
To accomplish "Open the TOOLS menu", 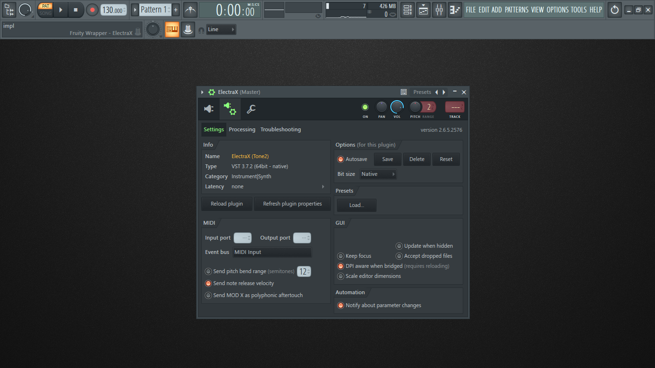I will [579, 10].
